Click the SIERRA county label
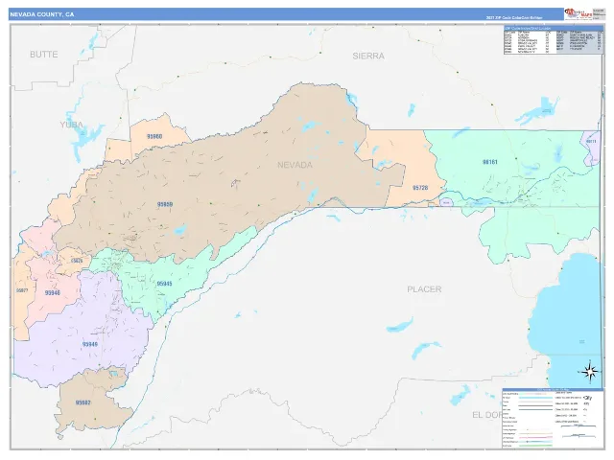This screenshot has height=460, width=614. 368,56
